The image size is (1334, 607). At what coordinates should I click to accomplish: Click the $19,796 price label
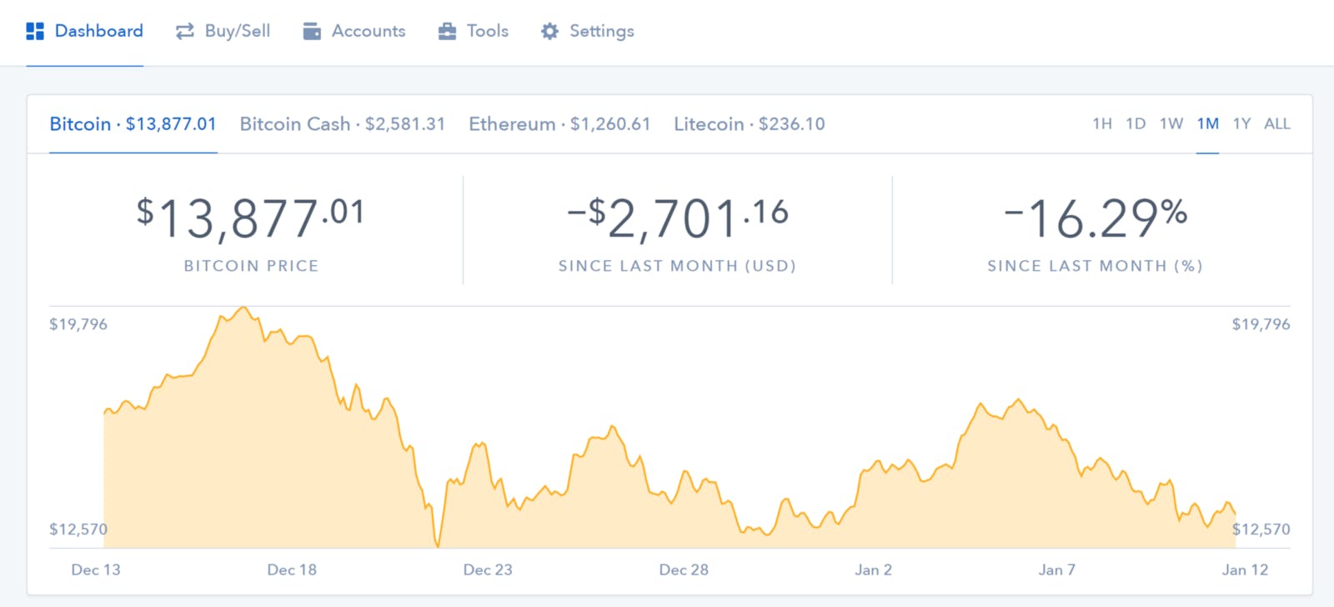[78, 324]
